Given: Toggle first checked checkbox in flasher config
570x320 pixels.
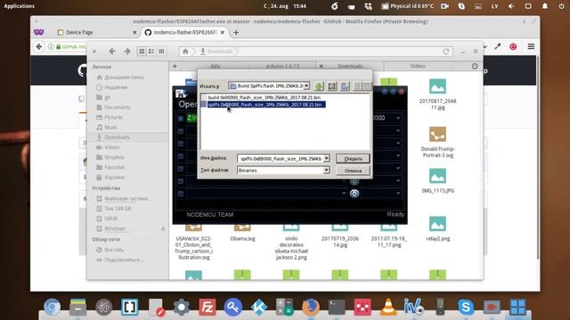Looking at the screenshot, I should coord(181,118).
